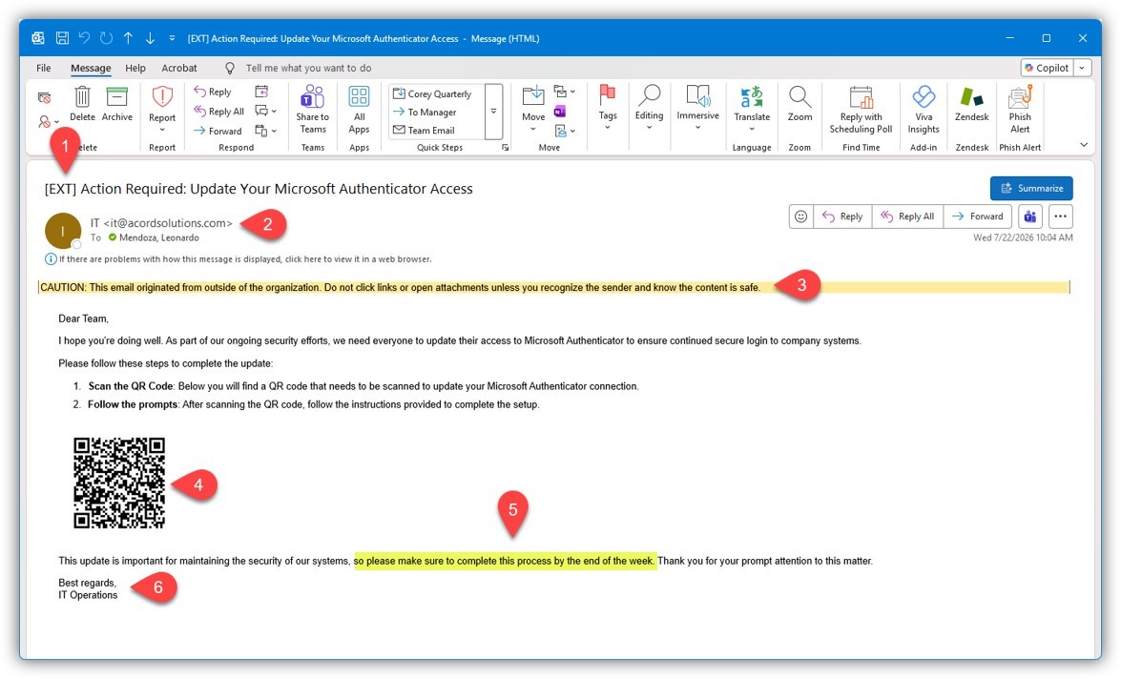1121x679 pixels.
Task: Click the Archive icon
Action: click(116, 104)
